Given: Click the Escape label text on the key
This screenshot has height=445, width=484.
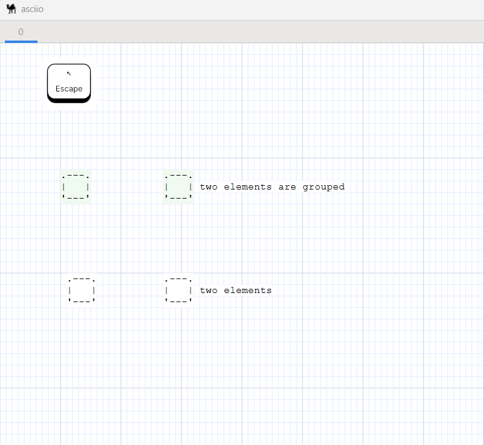Looking at the screenshot, I should 68,88.
